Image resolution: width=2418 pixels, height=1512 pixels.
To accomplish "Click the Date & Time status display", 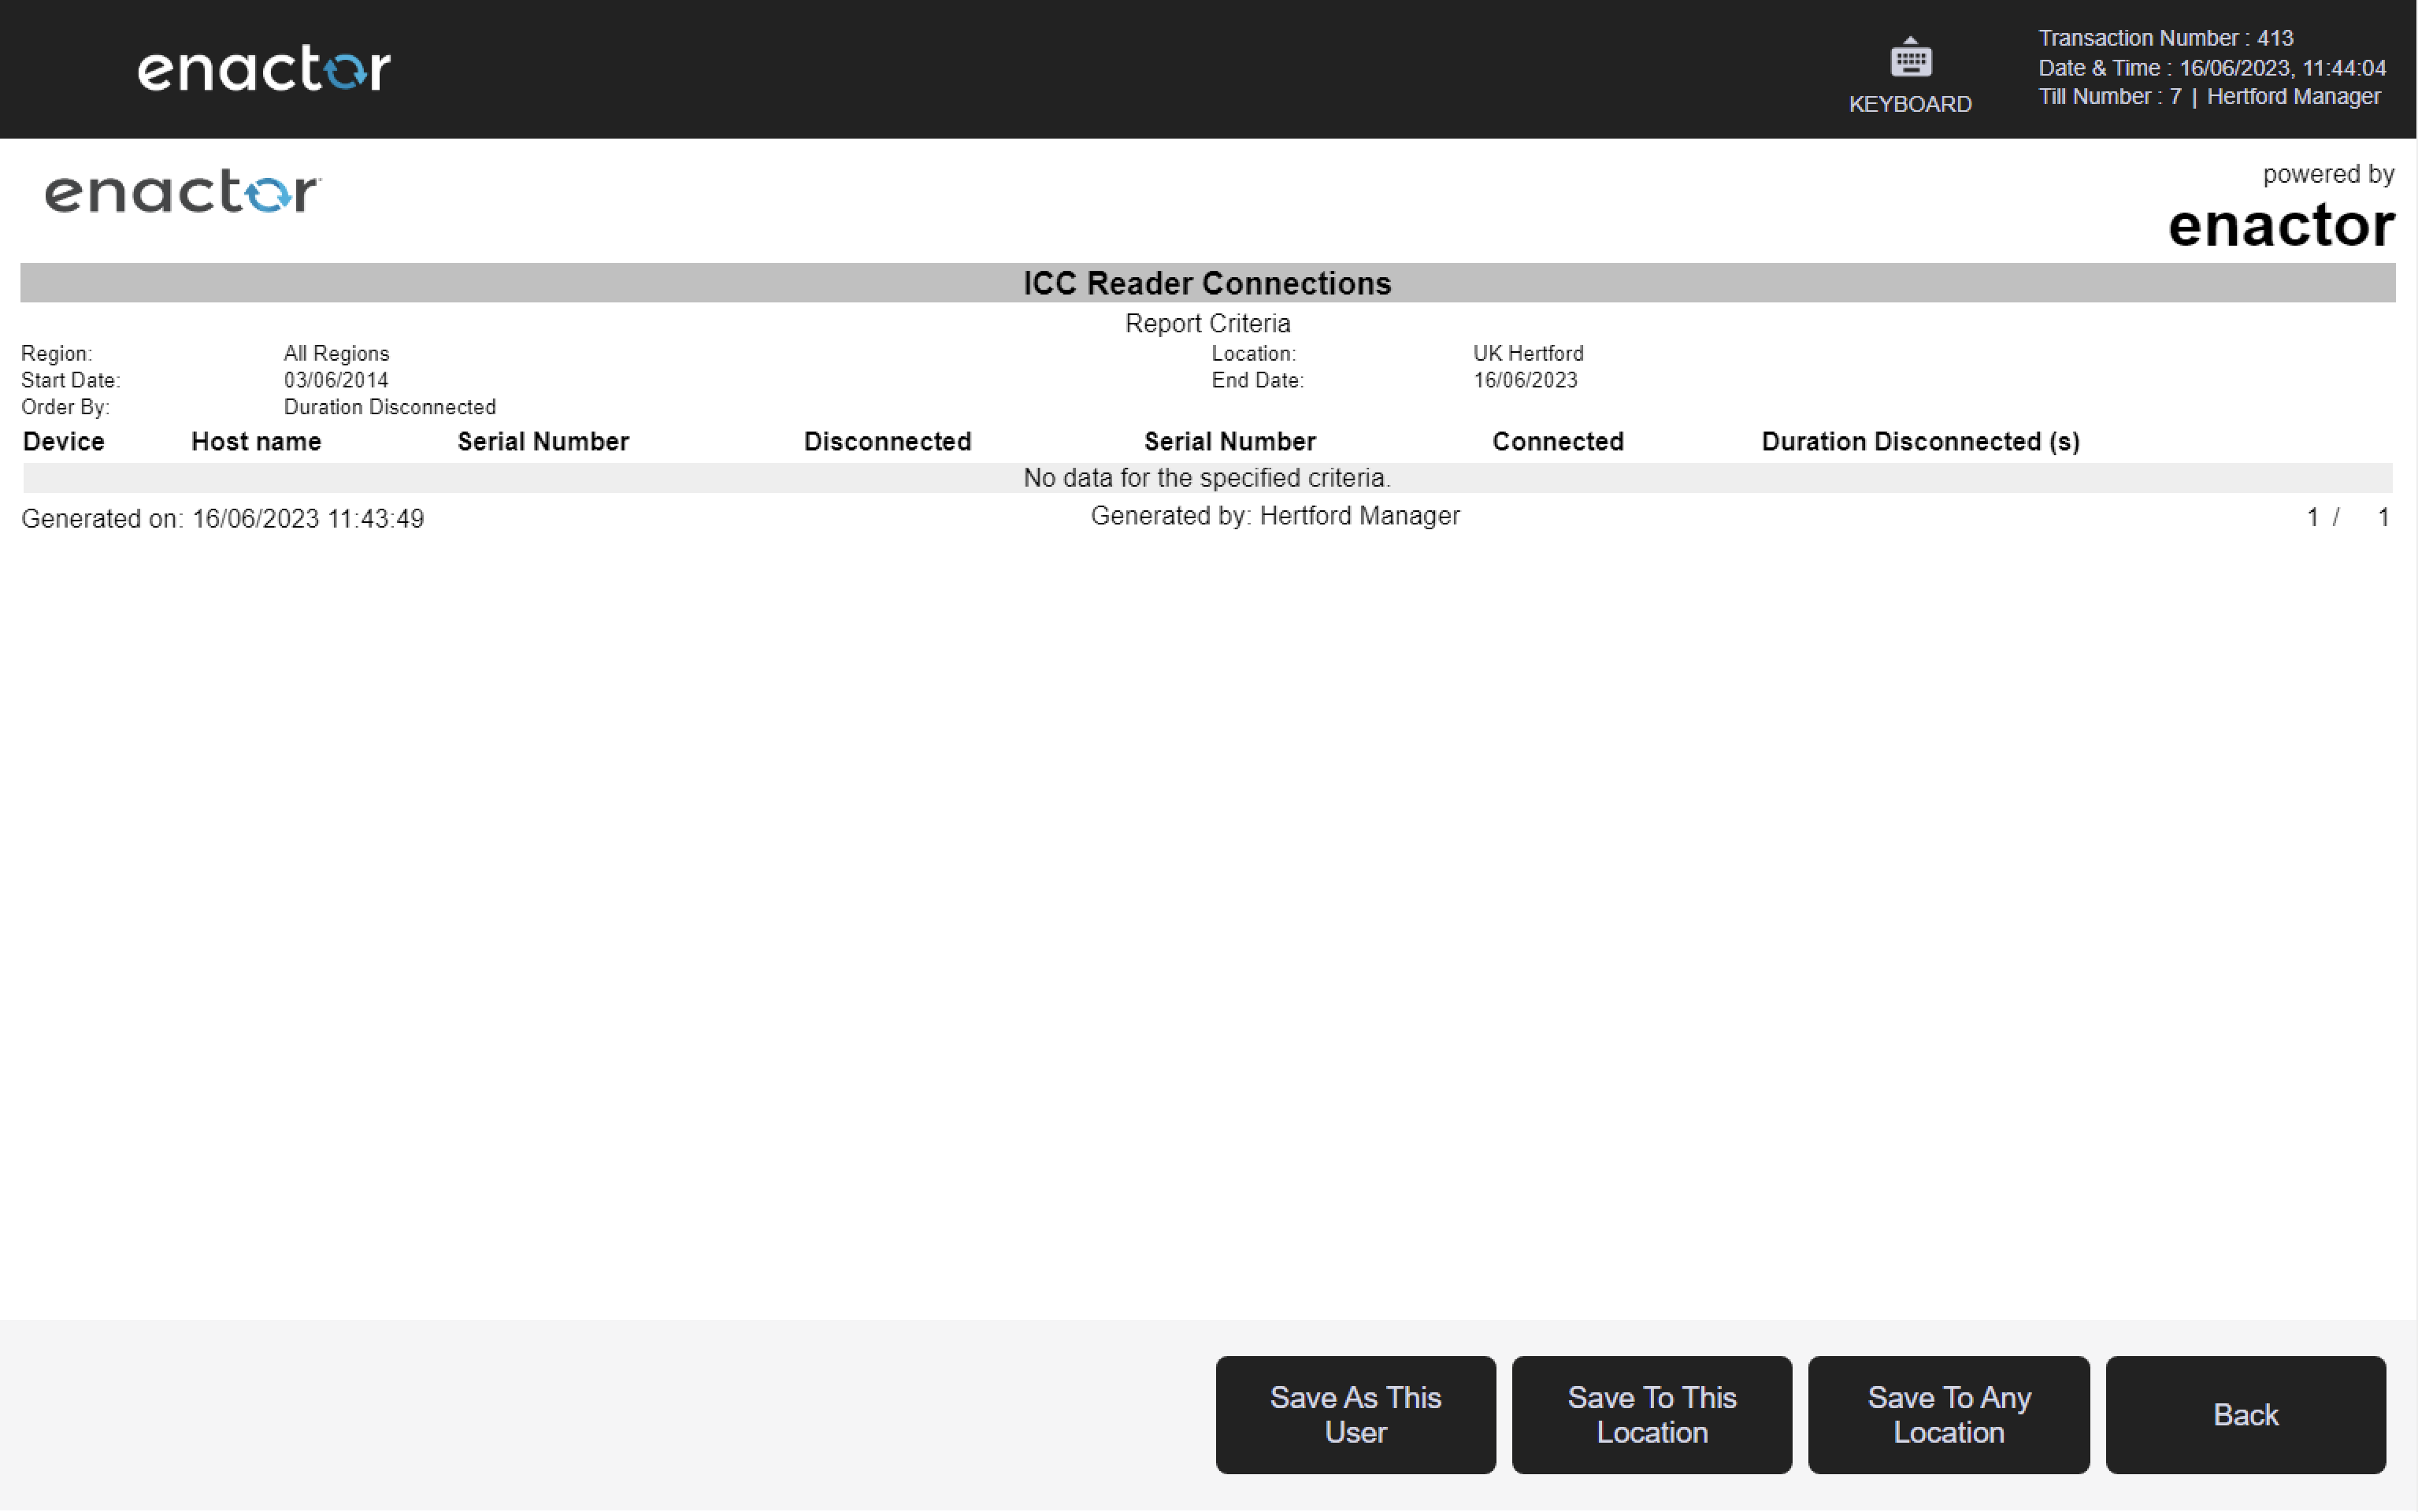I will point(2211,67).
